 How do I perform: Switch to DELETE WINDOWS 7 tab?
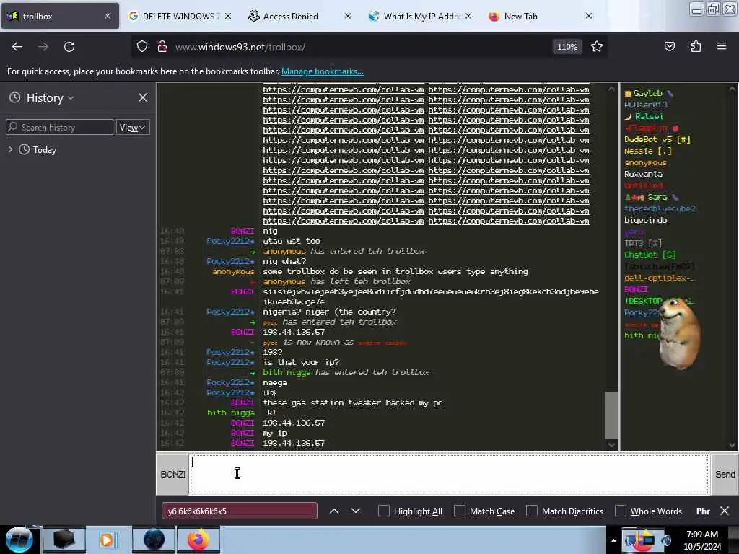tap(180, 16)
